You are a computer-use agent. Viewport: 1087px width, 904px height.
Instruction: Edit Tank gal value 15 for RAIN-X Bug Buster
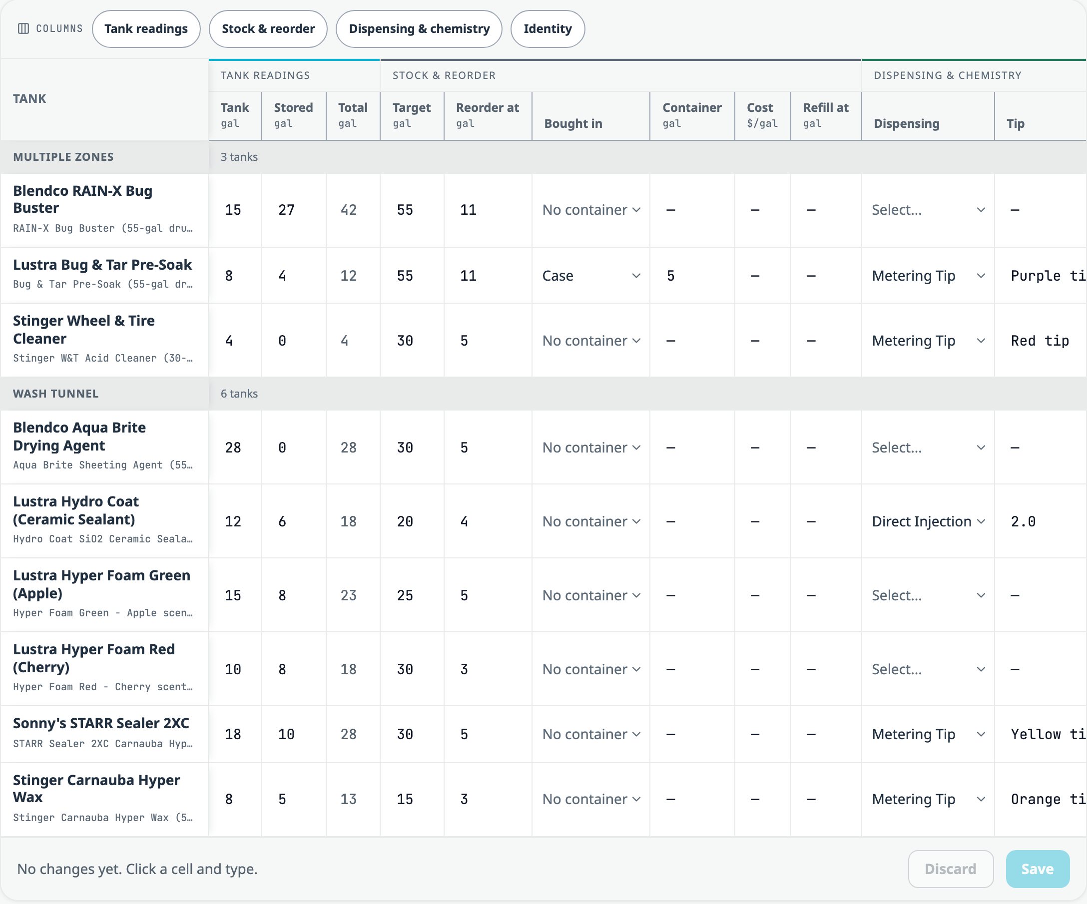coord(235,210)
